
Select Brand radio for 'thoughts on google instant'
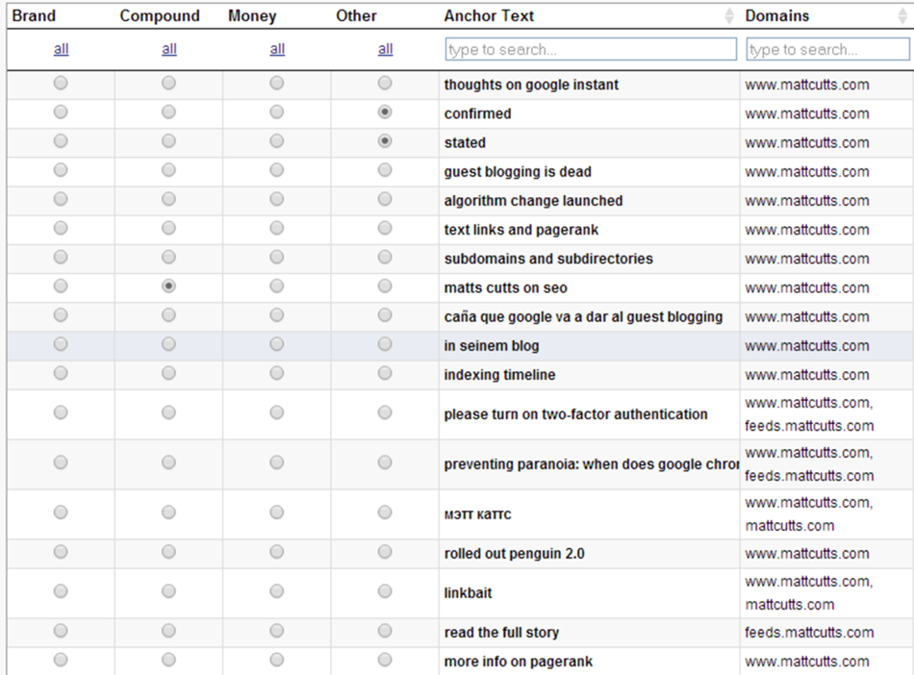point(61,84)
